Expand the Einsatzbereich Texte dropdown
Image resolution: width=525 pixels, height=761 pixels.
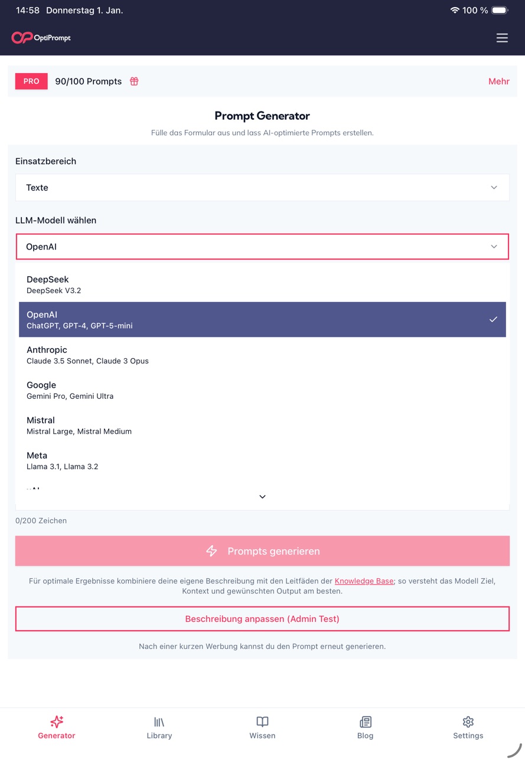(262, 188)
